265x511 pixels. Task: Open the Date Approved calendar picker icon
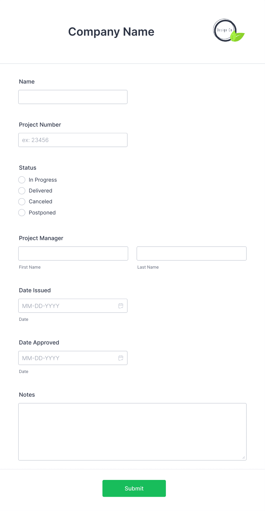coord(121,358)
